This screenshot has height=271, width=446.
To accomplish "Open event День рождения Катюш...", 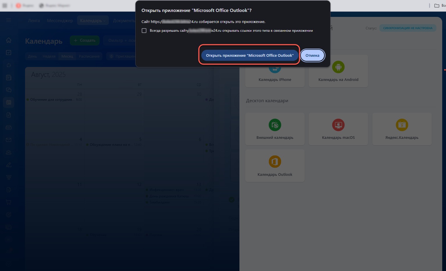I will coord(173,196).
